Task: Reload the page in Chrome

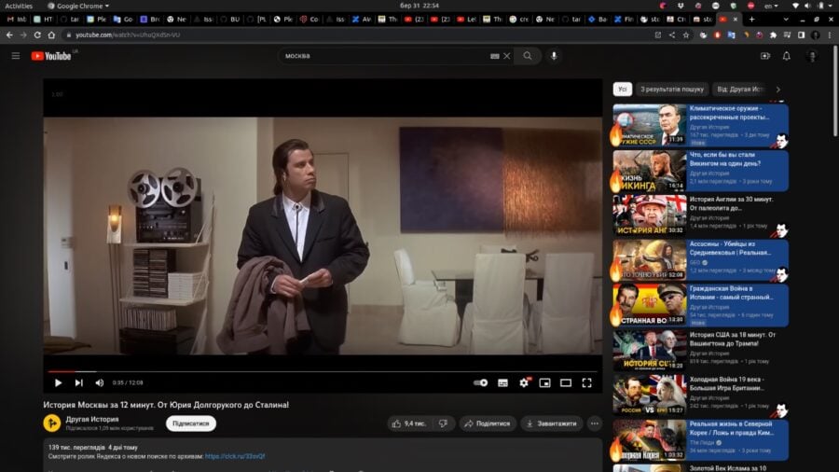Action: click(x=37, y=35)
